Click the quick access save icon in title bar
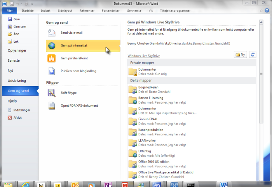 tap(12, 4)
